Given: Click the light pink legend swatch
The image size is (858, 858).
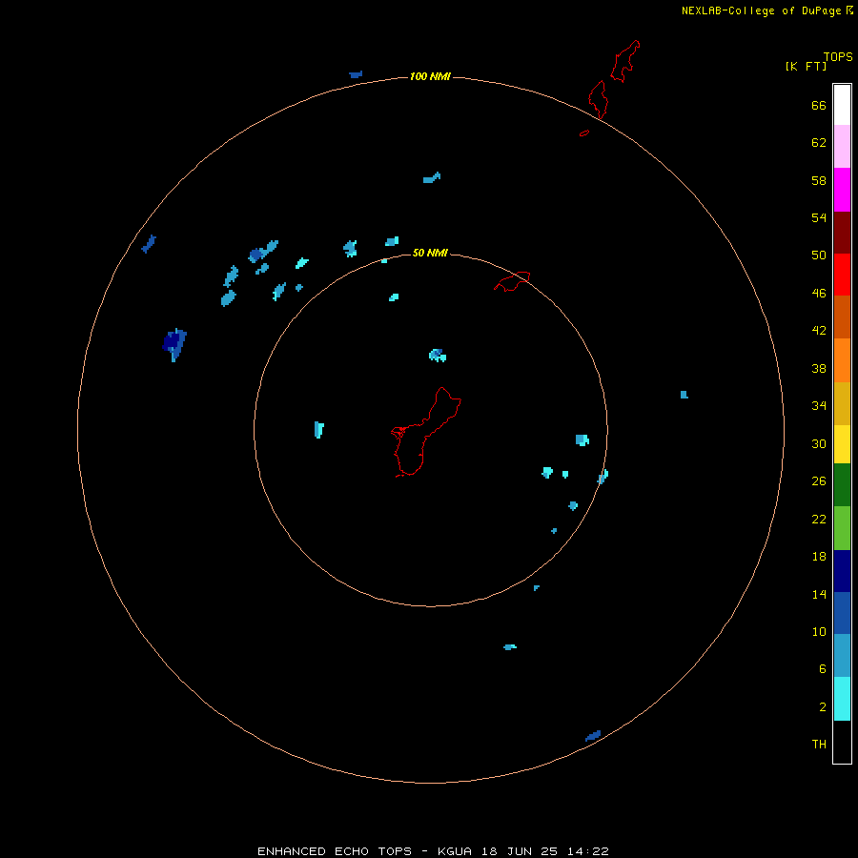Looking at the screenshot, I should click(x=842, y=147).
